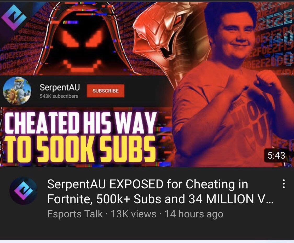
Task: Click the Esports Talk logo in thumbnail corner
Action: [x=14, y=17]
